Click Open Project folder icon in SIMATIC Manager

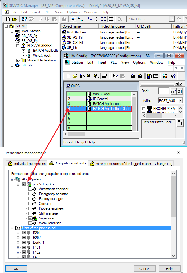click(x=15, y=19)
